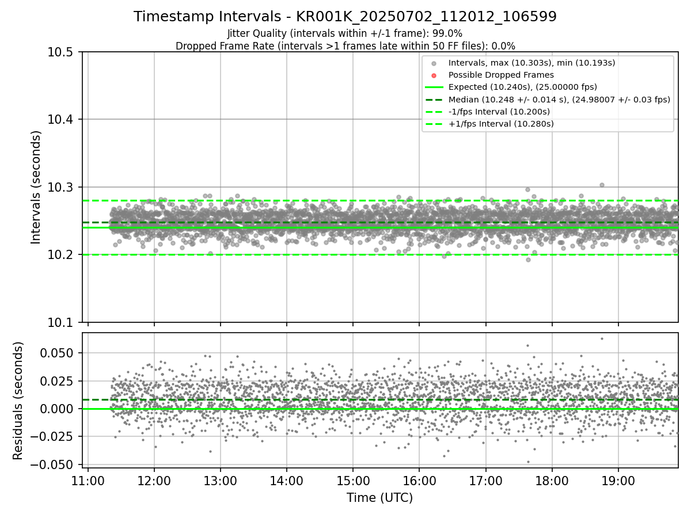Click the 14:00 time tick label

[287, 480]
